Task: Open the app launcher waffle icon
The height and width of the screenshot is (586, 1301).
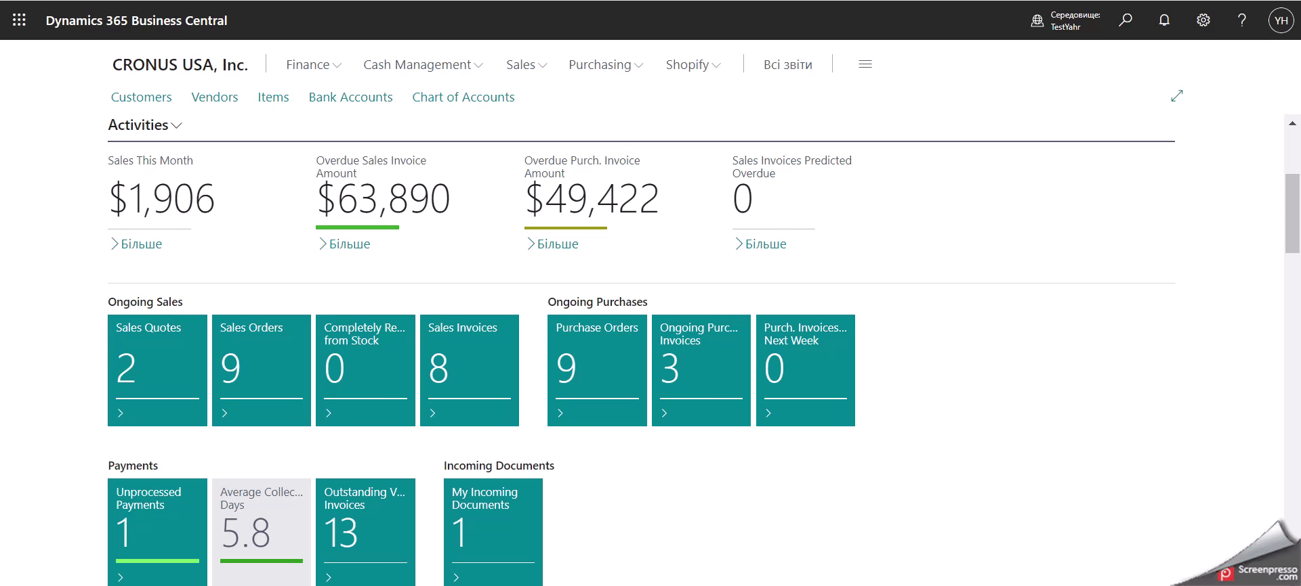Action: click(19, 20)
